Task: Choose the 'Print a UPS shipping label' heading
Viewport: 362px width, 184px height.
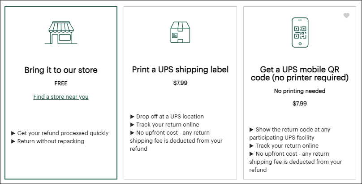Action: [x=180, y=70]
